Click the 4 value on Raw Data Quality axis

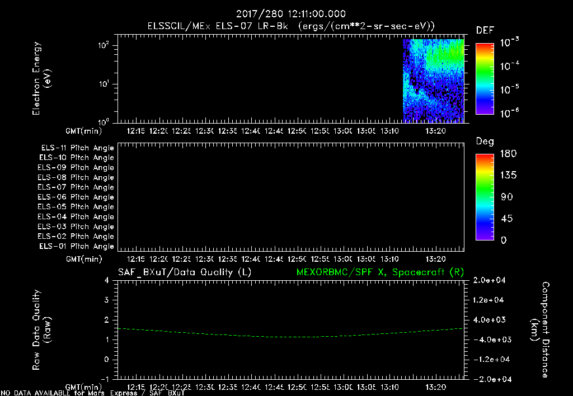point(107,281)
